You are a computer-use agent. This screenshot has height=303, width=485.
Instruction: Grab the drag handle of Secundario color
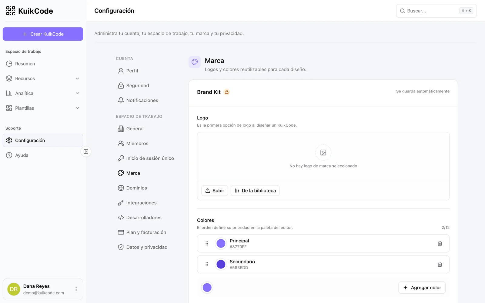pos(207,264)
